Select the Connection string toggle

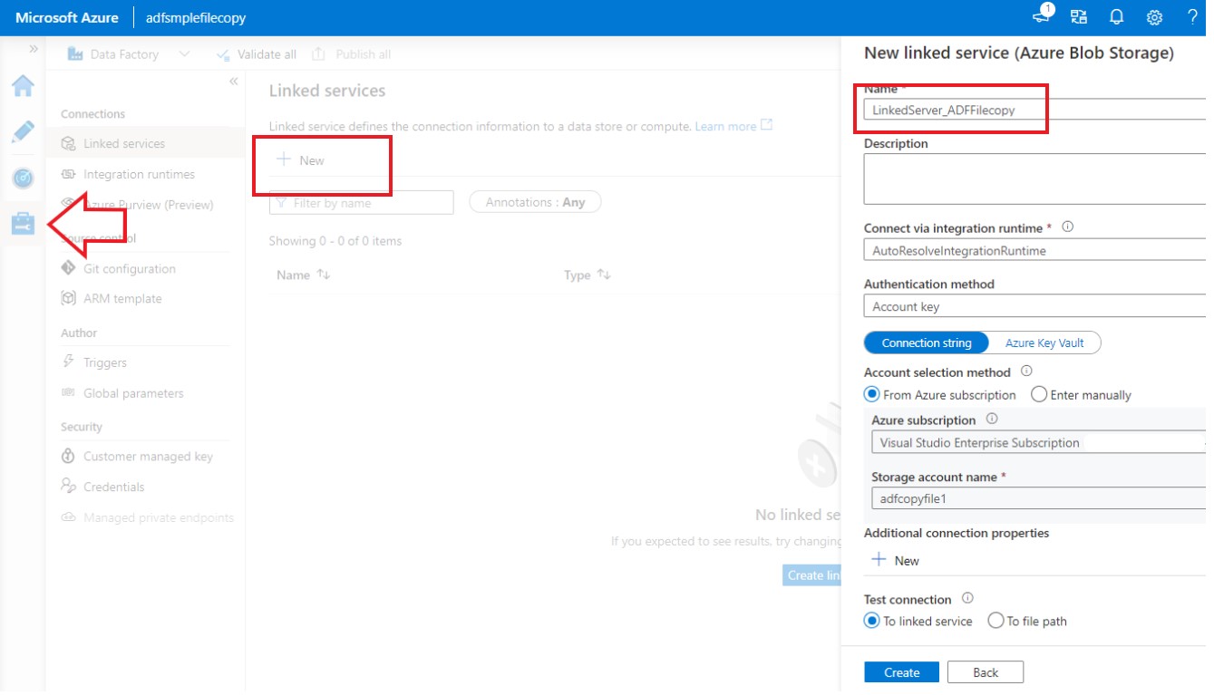pyautogui.click(x=927, y=343)
